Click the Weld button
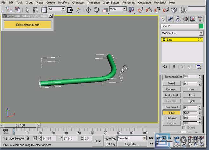The width and height of the screenshot is (209, 150). pyautogui.click(x=171, y=84)
